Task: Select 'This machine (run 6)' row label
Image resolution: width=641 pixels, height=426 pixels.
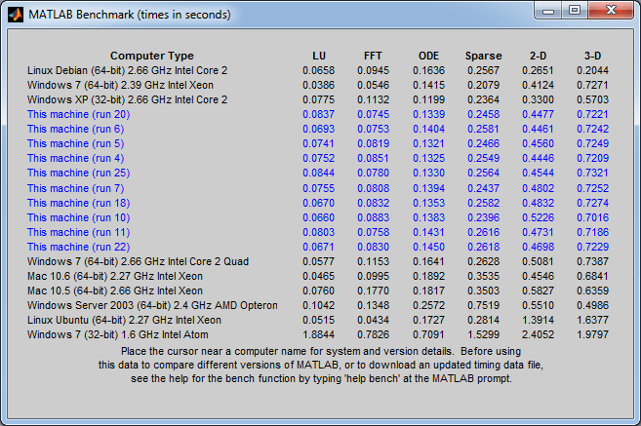Action: [76, 129]
